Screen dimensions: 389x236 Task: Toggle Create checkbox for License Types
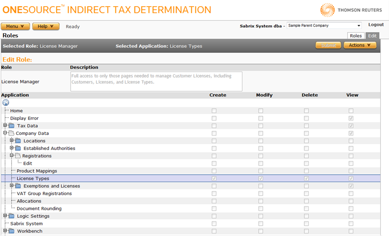pyautogui.click(x=214, y=178)
